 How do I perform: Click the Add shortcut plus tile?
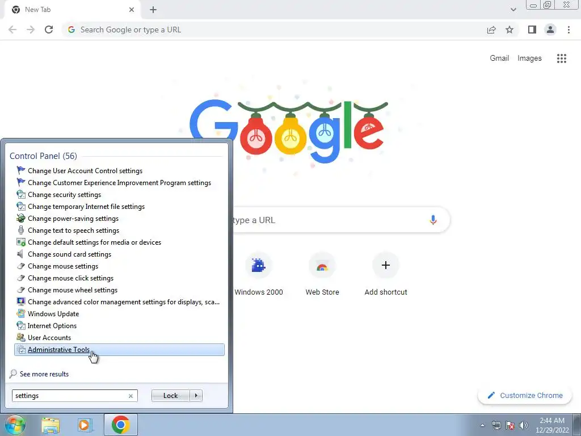click(385, 274)
